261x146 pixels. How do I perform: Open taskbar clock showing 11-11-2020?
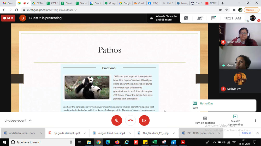(x=244, y=142)
